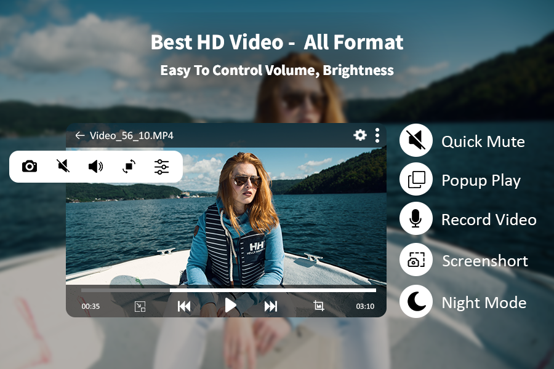Skip to the previous video
Viewport: 554px width, 369px height.
tap(184, 306)
